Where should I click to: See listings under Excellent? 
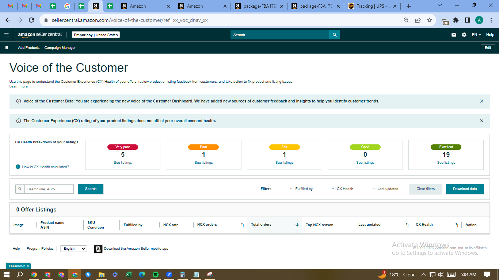(x=446, y=163)
